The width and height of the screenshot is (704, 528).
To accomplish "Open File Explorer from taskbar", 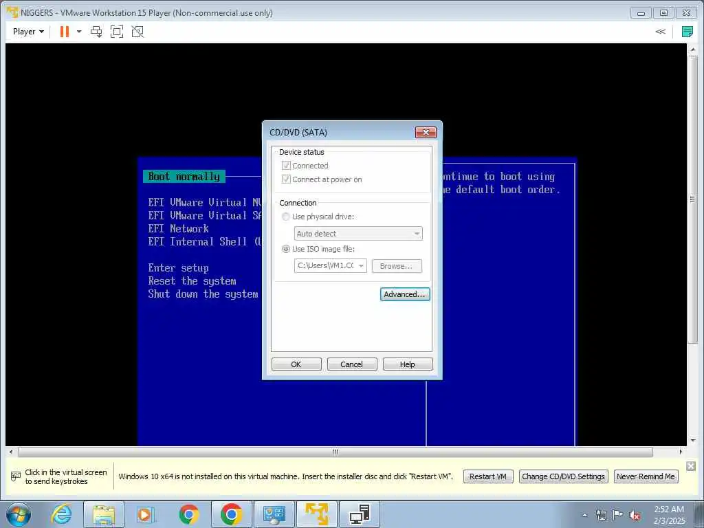I will coord(104,514).
